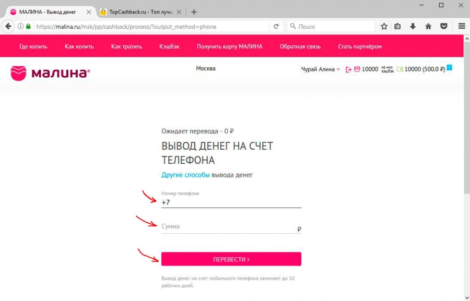This screenshot has height=301, width=470.
Task: Open Получить карту МАЛИНА menu item
Action: click(230, 46)
